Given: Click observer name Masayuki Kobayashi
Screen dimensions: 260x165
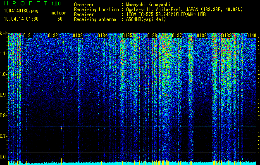Looking at the screenshot, I should tap(148, 5).
